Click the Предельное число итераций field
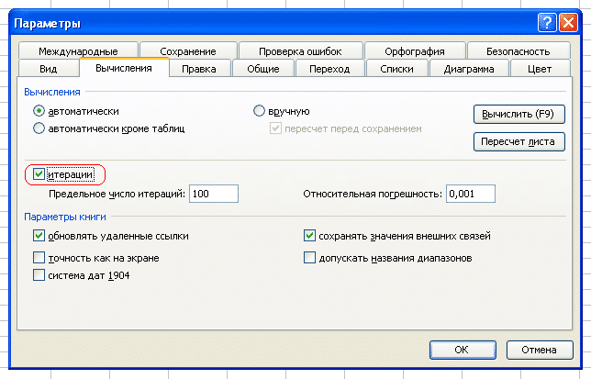 click(214, 194)
